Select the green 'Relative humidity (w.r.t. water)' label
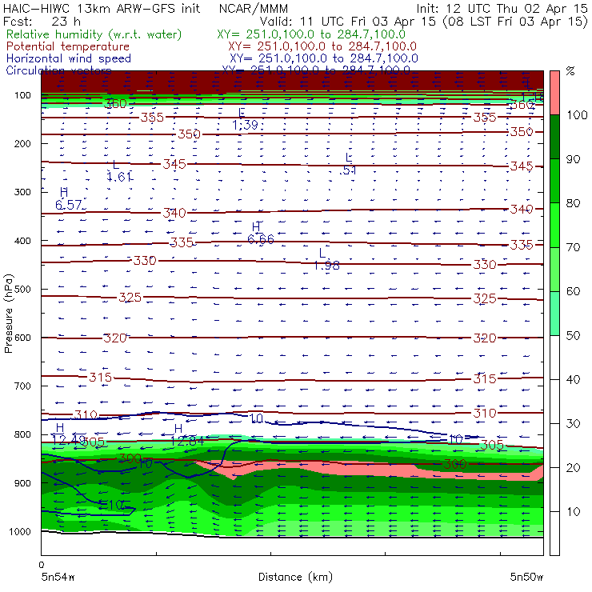The height and width of the screenshot is (592, 592). coord(94,34)
